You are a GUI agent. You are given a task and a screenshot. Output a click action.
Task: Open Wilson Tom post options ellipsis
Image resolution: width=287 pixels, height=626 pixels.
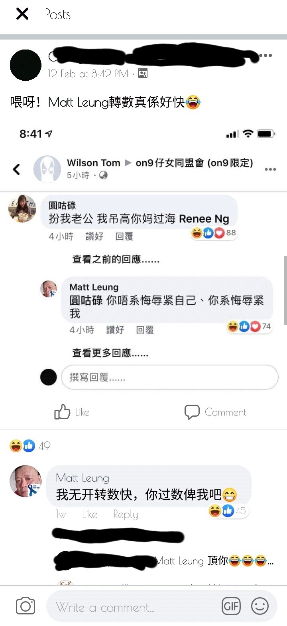click(x=270, y=169)
